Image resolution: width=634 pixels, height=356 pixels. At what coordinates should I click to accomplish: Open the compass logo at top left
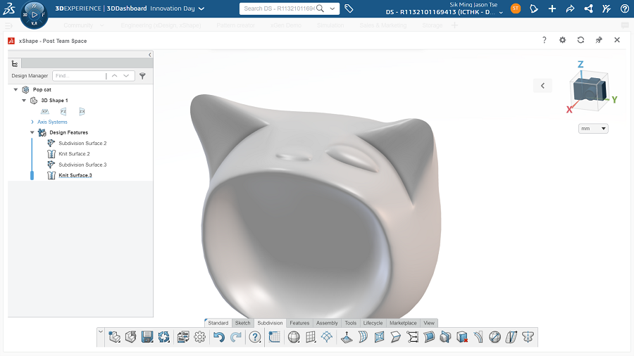point(35,14)
